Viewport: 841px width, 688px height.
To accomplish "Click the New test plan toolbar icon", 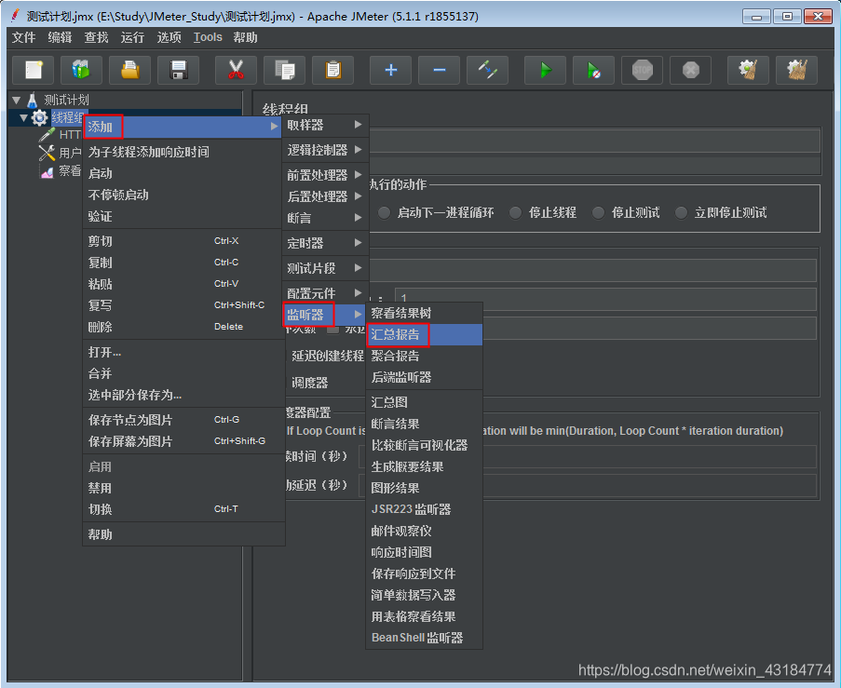I will 34,70.
